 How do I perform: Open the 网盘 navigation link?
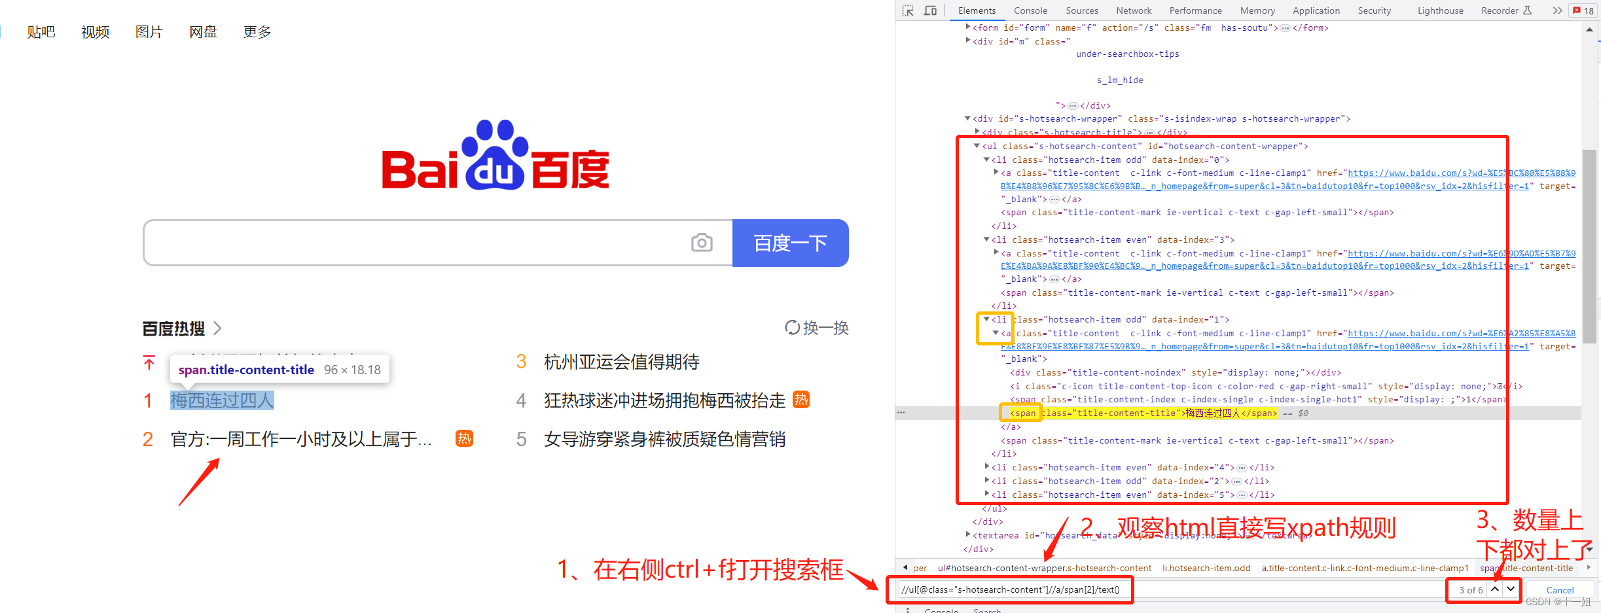click(203, 31)
